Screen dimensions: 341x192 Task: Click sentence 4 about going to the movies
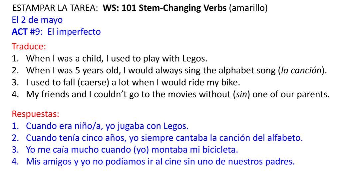(x=178, y=94)
